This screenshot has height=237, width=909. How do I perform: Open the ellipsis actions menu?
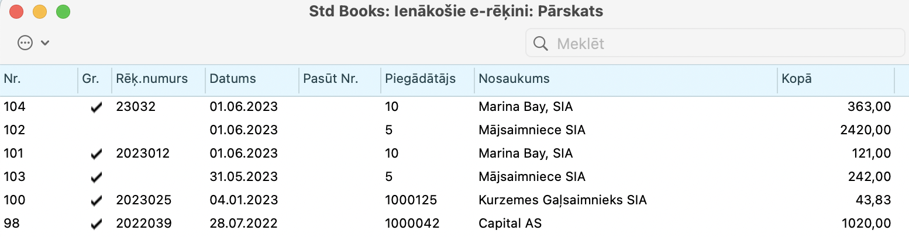click(x=25, y=43)
